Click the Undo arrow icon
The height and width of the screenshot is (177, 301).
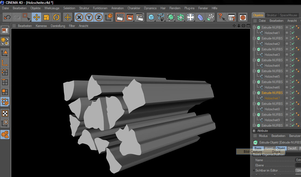(x=7, y=17)
